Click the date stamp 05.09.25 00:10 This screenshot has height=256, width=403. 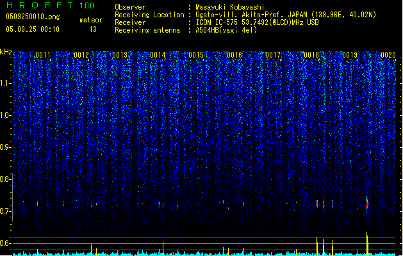pos(33,29)
